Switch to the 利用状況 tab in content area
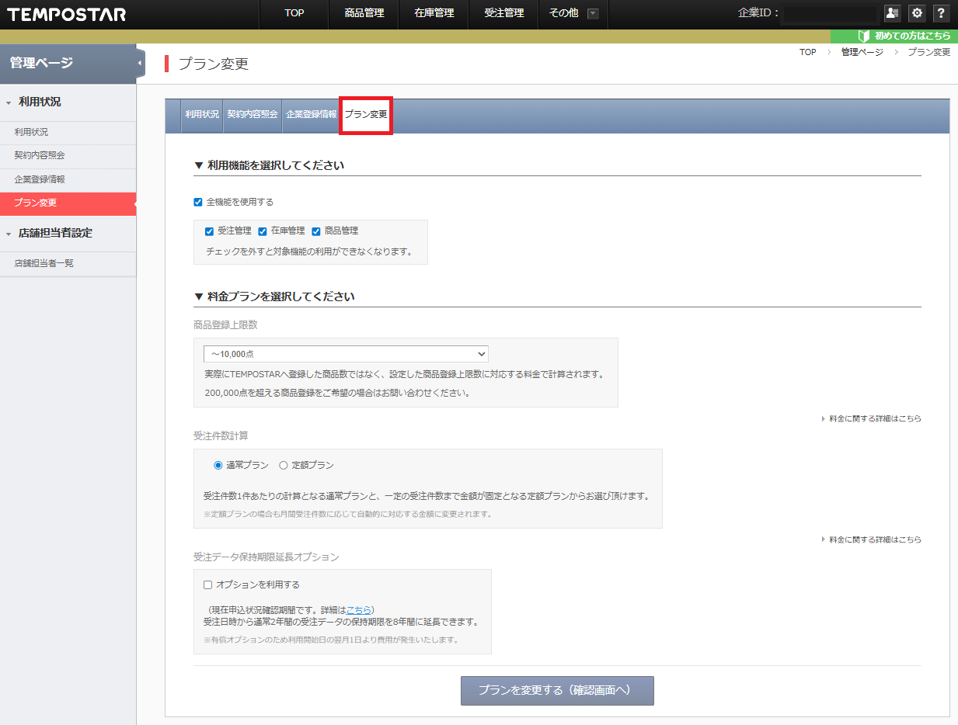The height and width of the screenshot is (725, 958). pyautogui.click(x=202, y=114)
